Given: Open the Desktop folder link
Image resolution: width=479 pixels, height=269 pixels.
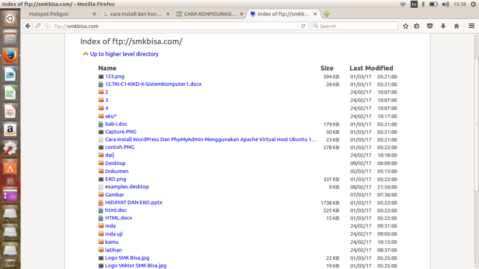Looking at the screenshot, I should click(115, 163).
